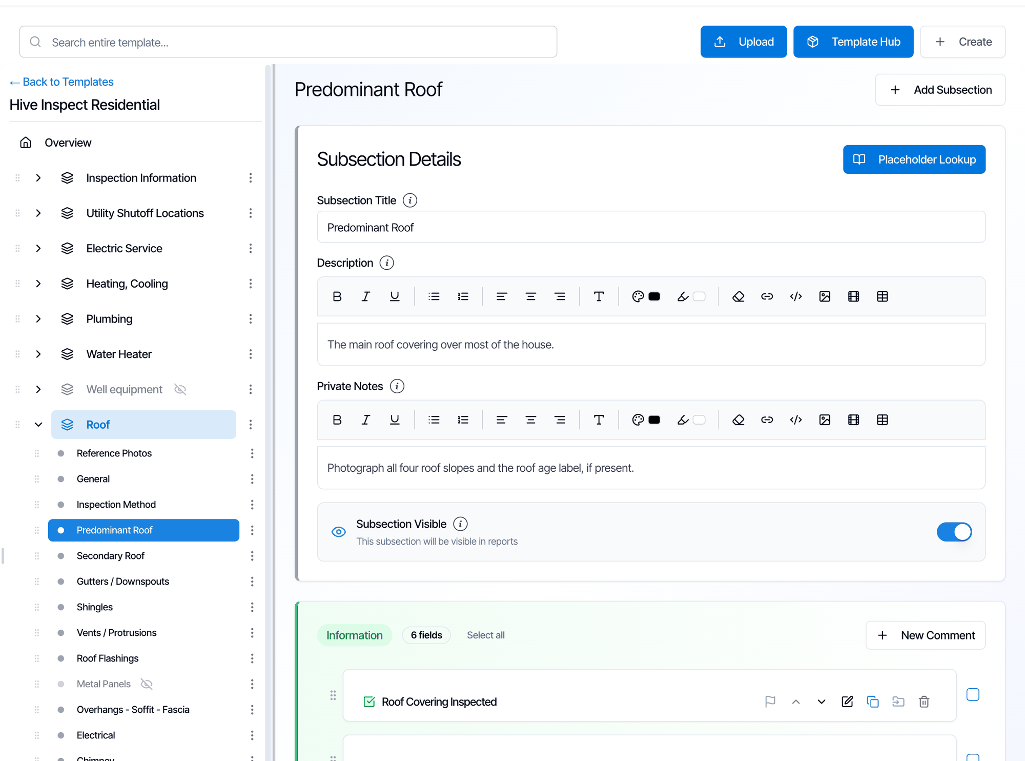This screenshot has height=761, width=1025.
Task: Insert image in Description toolbar
Action: point(825,296)
